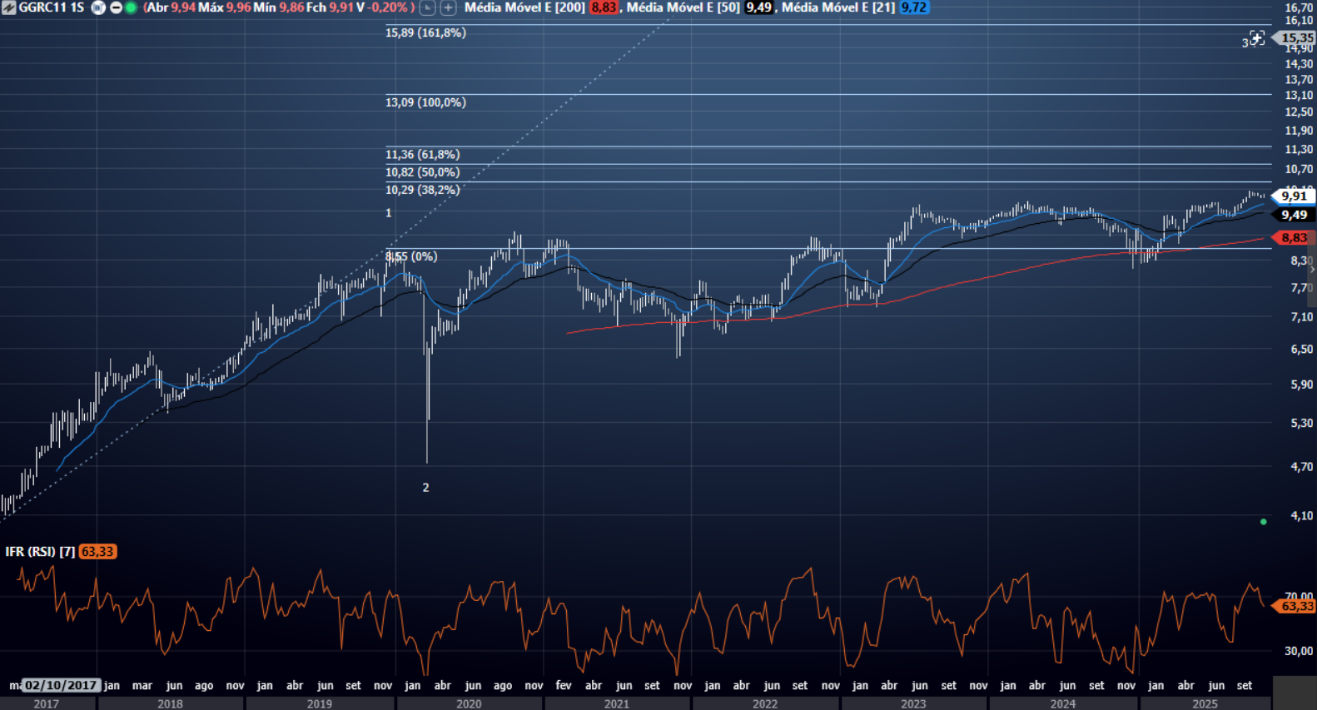Open Média Móvel E [200] indicator settings
This screenshot has height=710, width=1317.
pyautogui.click(x=524, y=7)
